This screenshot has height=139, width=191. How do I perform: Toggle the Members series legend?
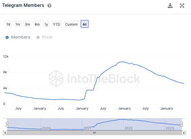[18, 37]
